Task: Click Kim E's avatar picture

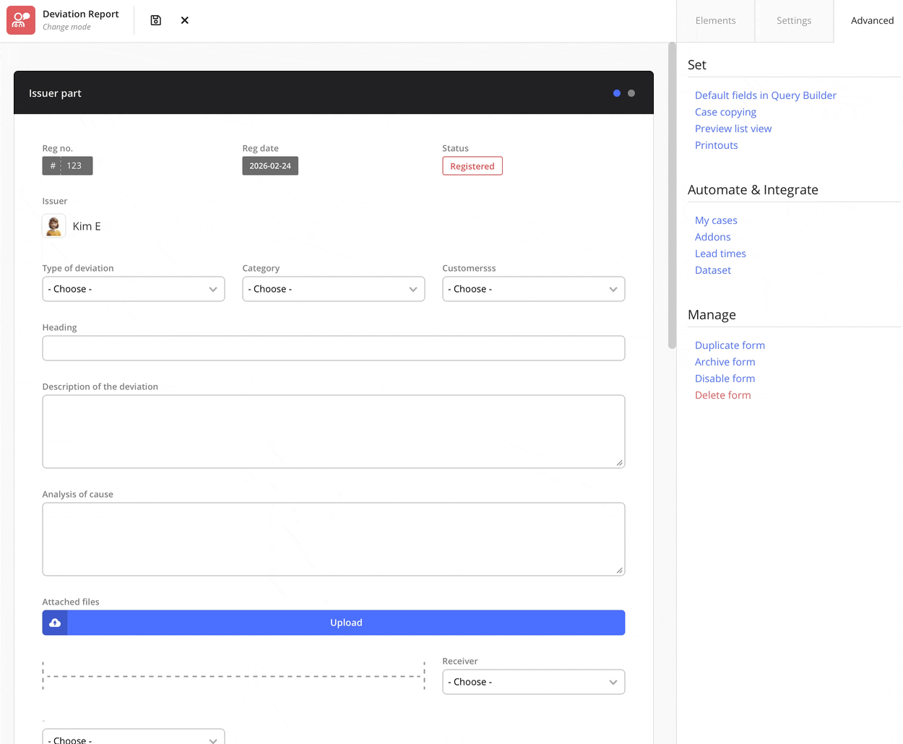Action: [x=54, y=226]
